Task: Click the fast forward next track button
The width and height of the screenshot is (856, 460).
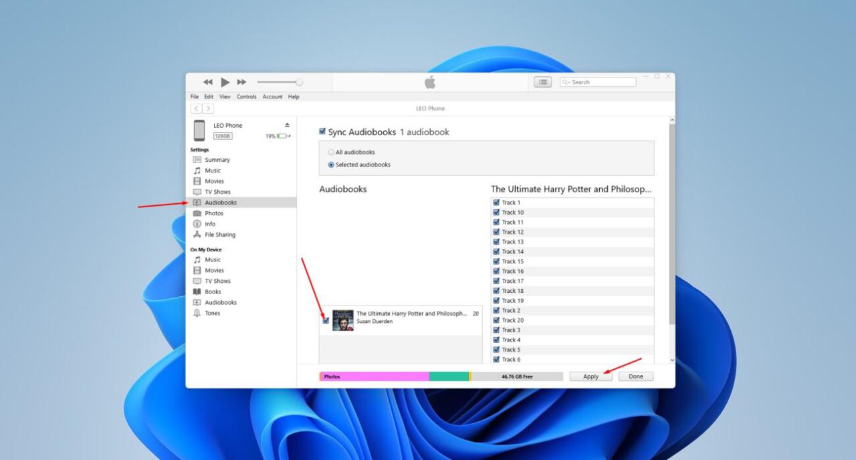Action: tap(242, 82)
